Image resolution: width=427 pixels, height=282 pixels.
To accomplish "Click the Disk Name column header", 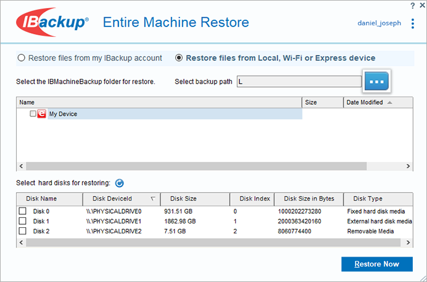I will pos(49,199).
